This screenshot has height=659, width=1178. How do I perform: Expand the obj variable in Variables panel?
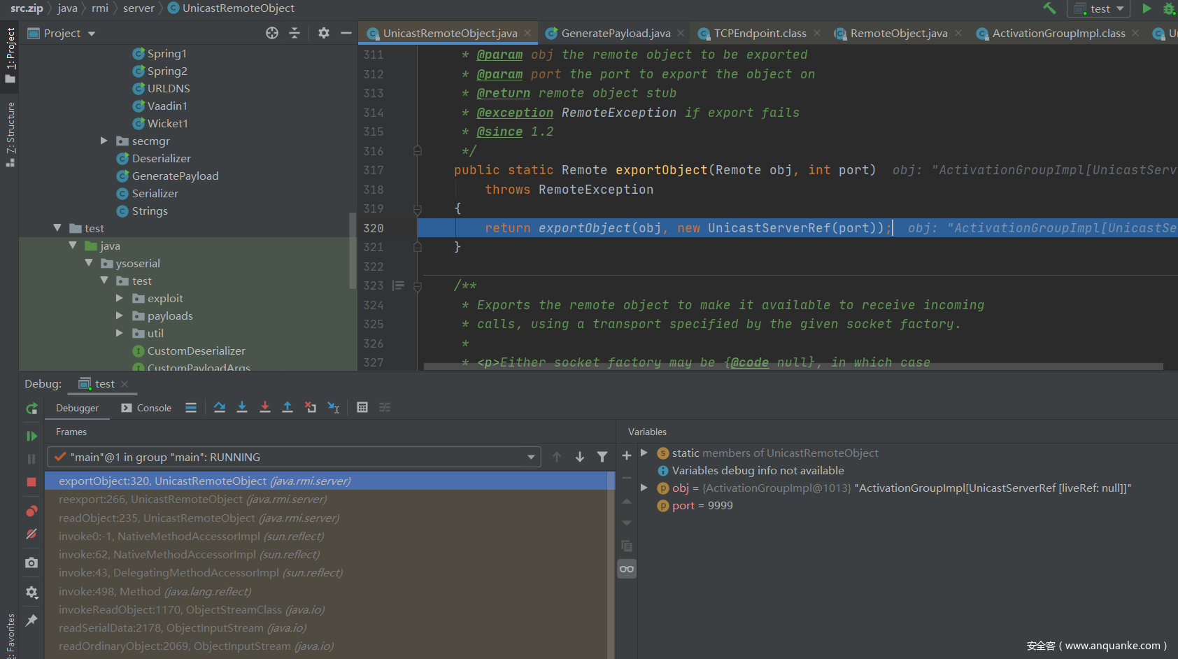click(644, 488)
